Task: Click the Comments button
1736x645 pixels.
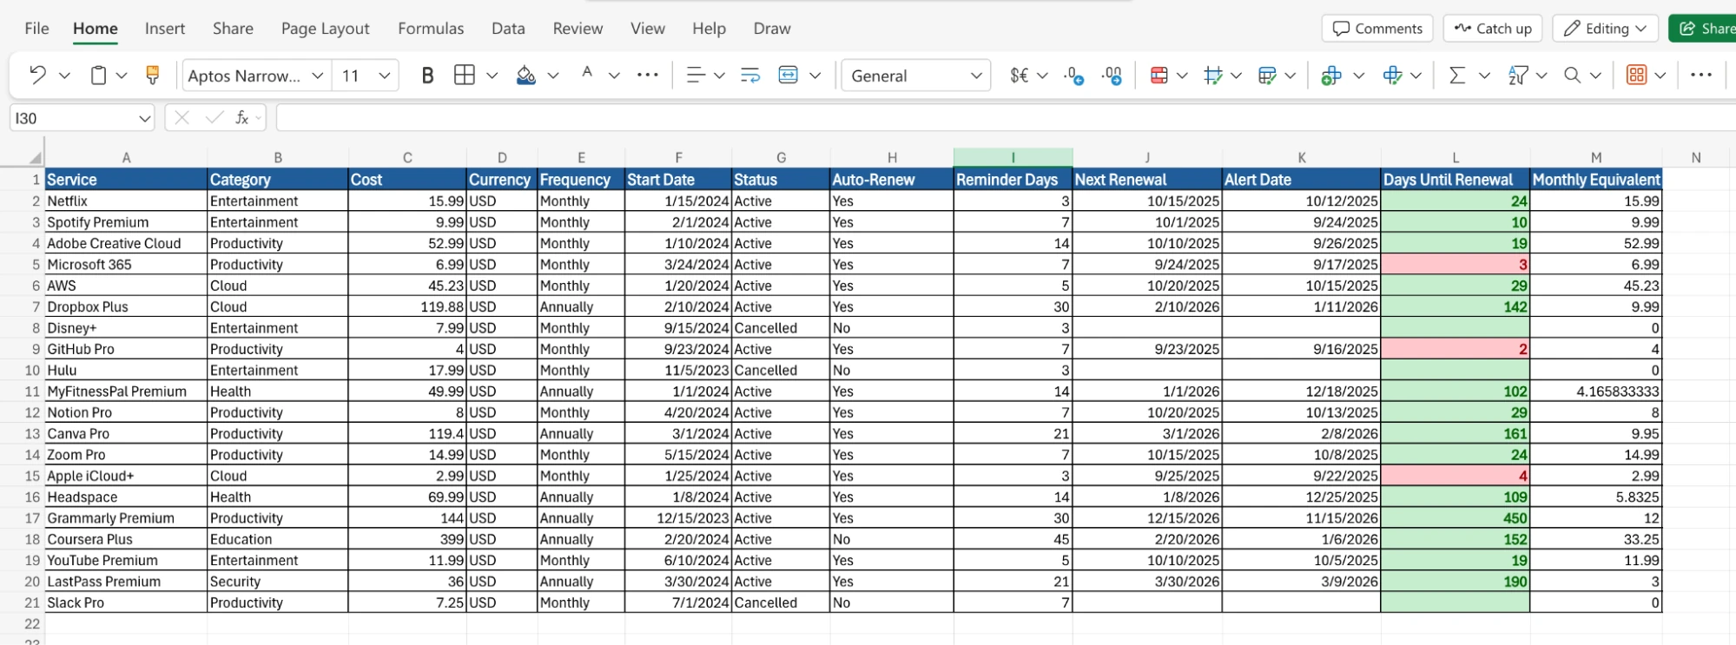Action: (1377, 29)
